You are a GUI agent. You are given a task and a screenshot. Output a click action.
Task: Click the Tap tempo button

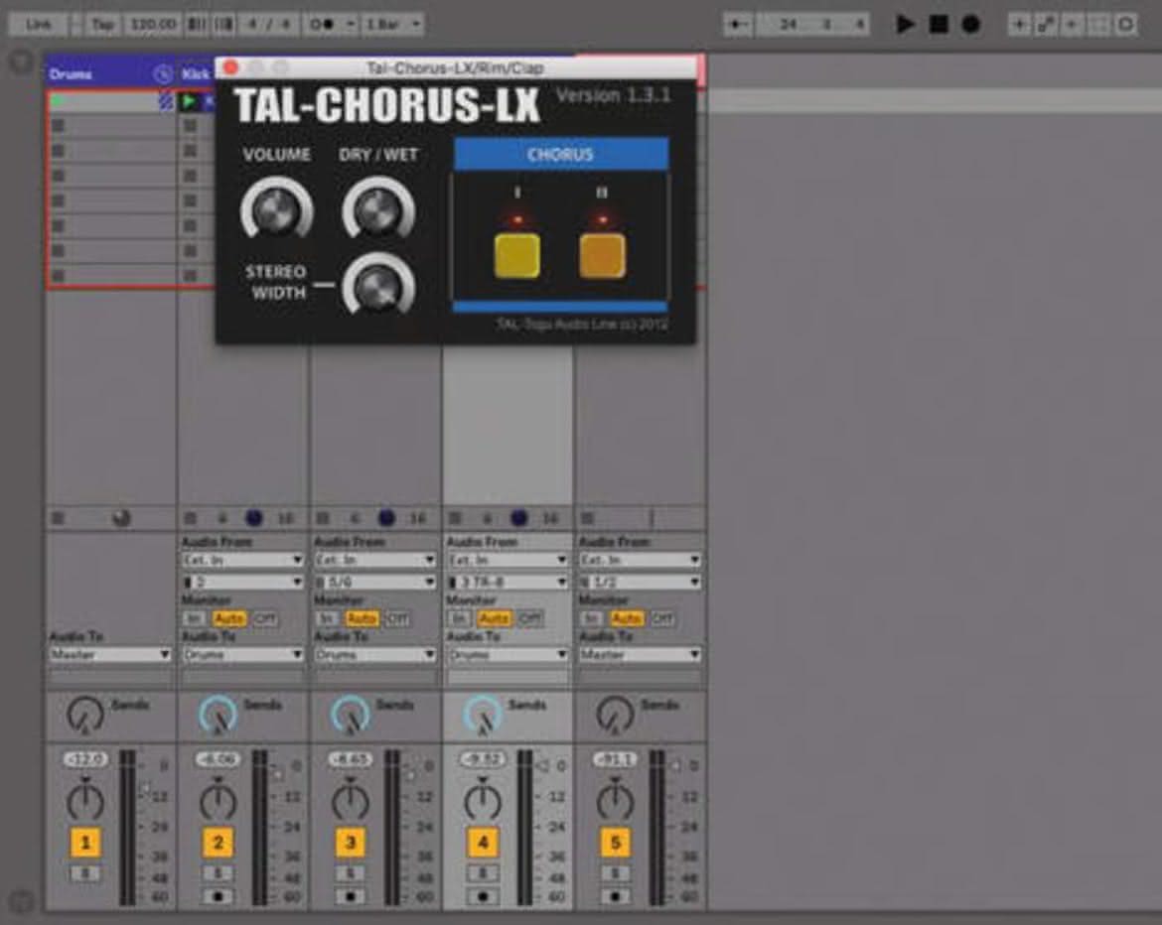click(x=102, y=25)
